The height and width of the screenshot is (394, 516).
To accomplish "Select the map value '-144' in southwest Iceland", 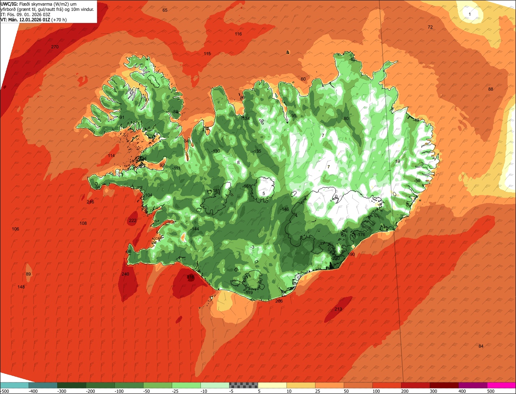I will click(x=195, y=229).
